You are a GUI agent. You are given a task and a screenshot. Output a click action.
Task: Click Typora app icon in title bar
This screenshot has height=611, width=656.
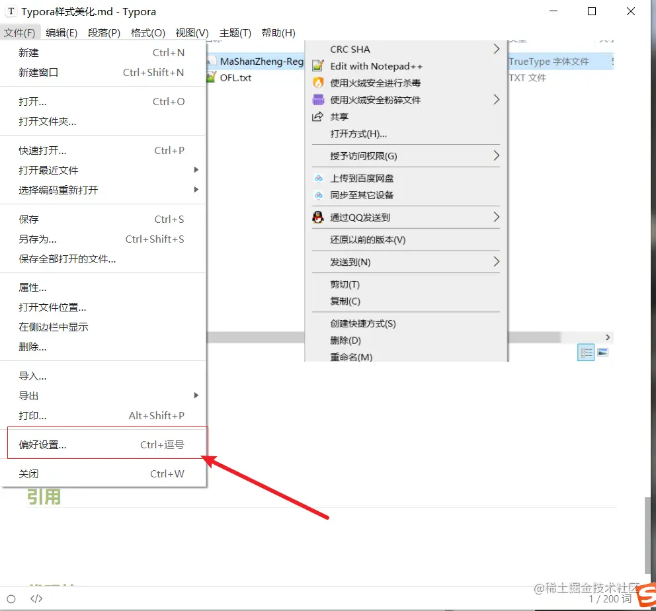[x=11, y=11]
